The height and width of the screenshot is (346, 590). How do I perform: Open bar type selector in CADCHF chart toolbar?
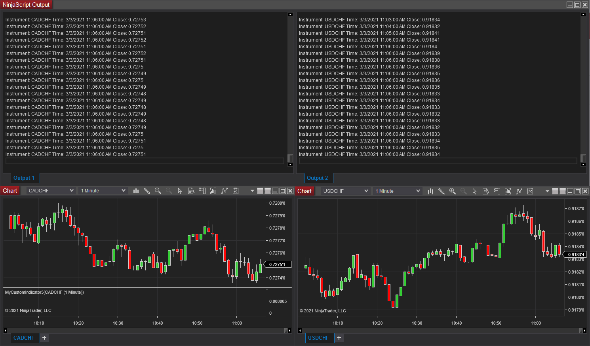[136, 191]
